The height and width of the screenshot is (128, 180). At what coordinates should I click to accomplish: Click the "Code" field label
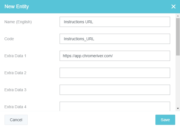9,39
